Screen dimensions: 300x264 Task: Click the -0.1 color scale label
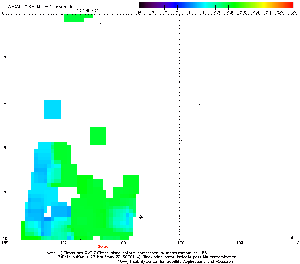point(267,13)
